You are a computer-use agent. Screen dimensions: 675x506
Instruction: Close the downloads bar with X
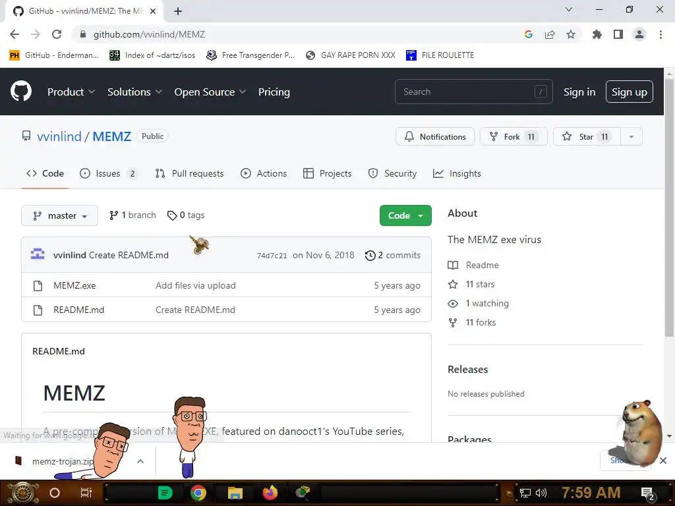(x=663, y=461)
